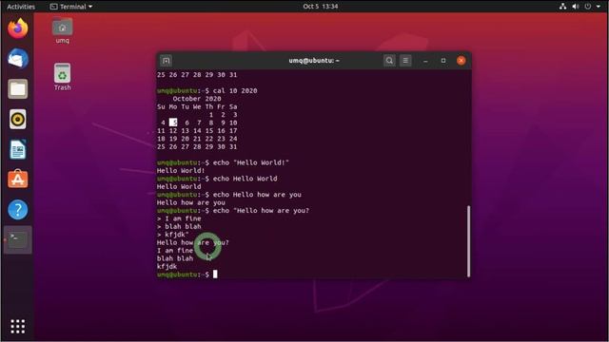Select the Terminal icon in dock
The width and height of the screenshot is (609, 342).
[x=18, y=240]
